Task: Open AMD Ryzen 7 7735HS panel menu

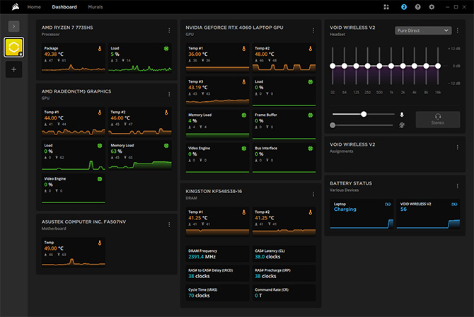Action: [x=169, y=30]
